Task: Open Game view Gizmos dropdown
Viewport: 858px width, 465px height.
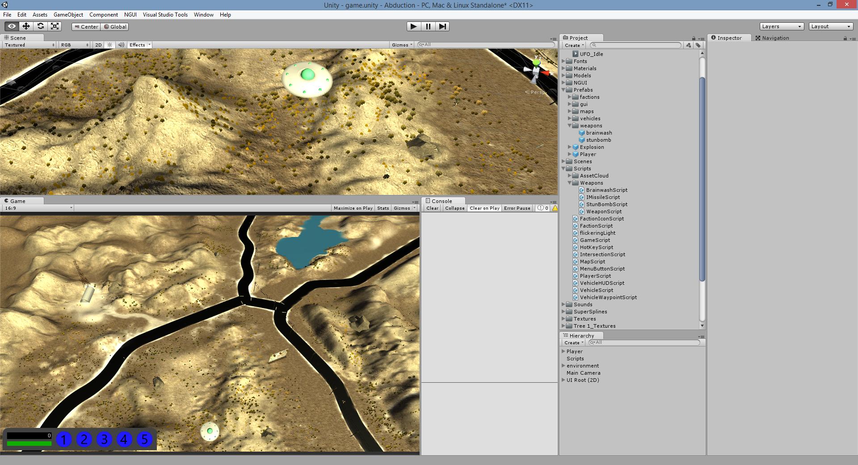Action: (x=404, y=208)
